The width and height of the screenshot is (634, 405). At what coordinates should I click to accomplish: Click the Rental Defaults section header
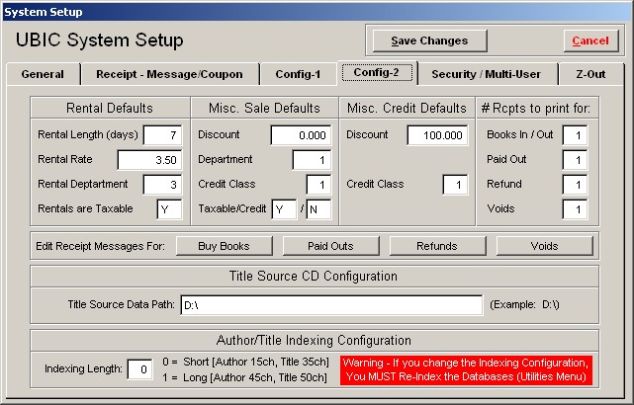[110, 108]
